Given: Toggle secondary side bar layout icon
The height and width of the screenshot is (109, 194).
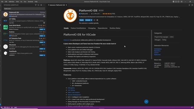Looking at the screenshot, I should tap(178, 2).
